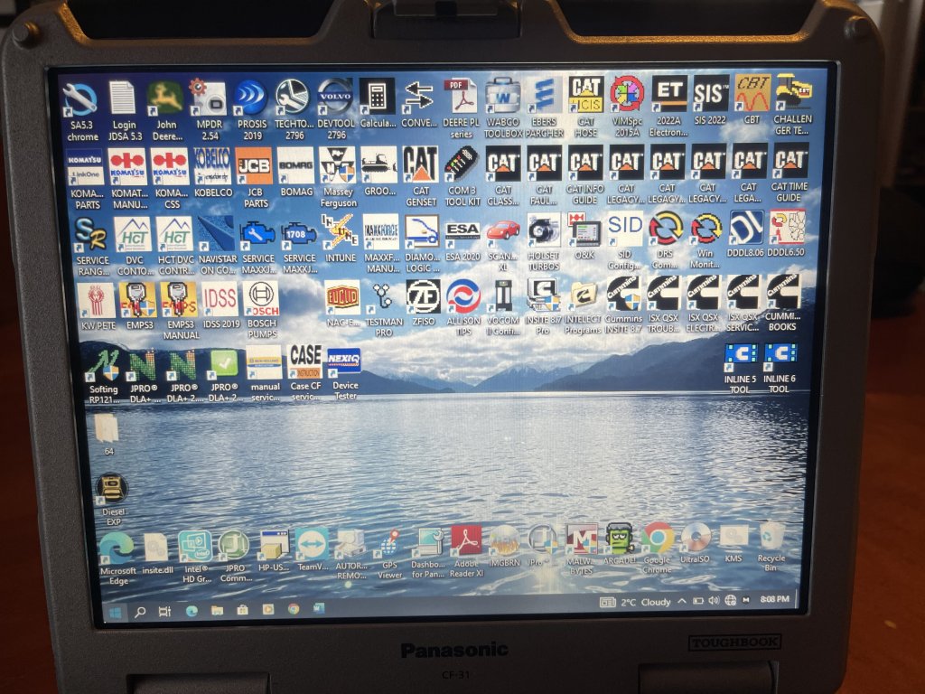Open KOMATSU PARTS LinkOne icon
Image resolution: width=925 pixels, height=694 pixels.
pos(86,168)
